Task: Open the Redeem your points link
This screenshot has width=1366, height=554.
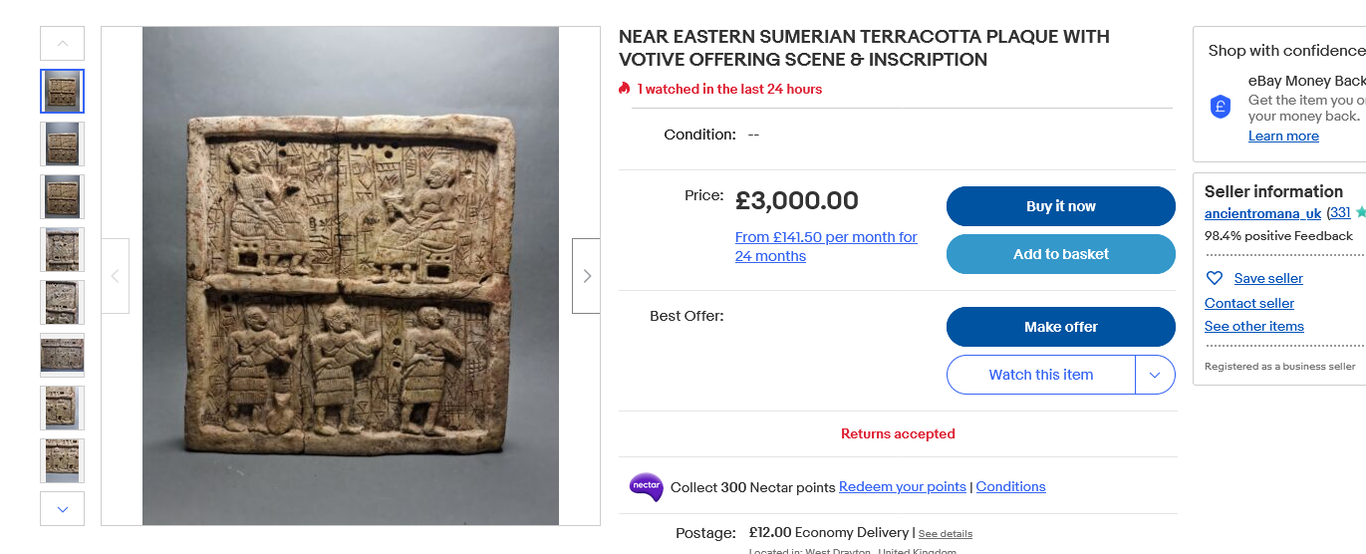Action: [903, 487]
